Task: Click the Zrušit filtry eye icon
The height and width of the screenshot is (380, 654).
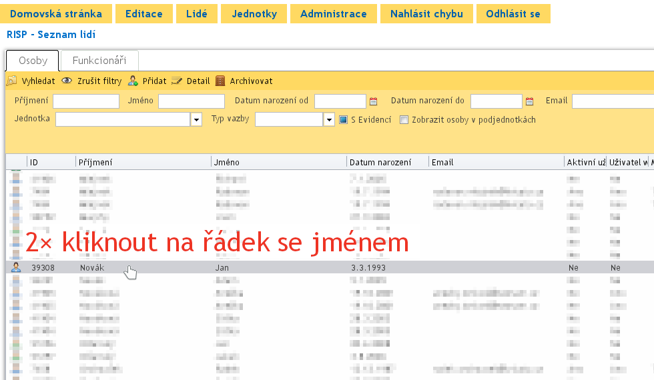Action: (x=67, y=81)
